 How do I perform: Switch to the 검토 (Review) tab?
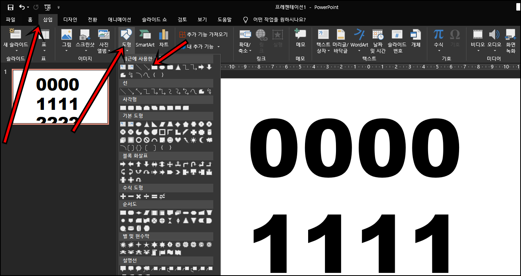click(x=182, y=20)
